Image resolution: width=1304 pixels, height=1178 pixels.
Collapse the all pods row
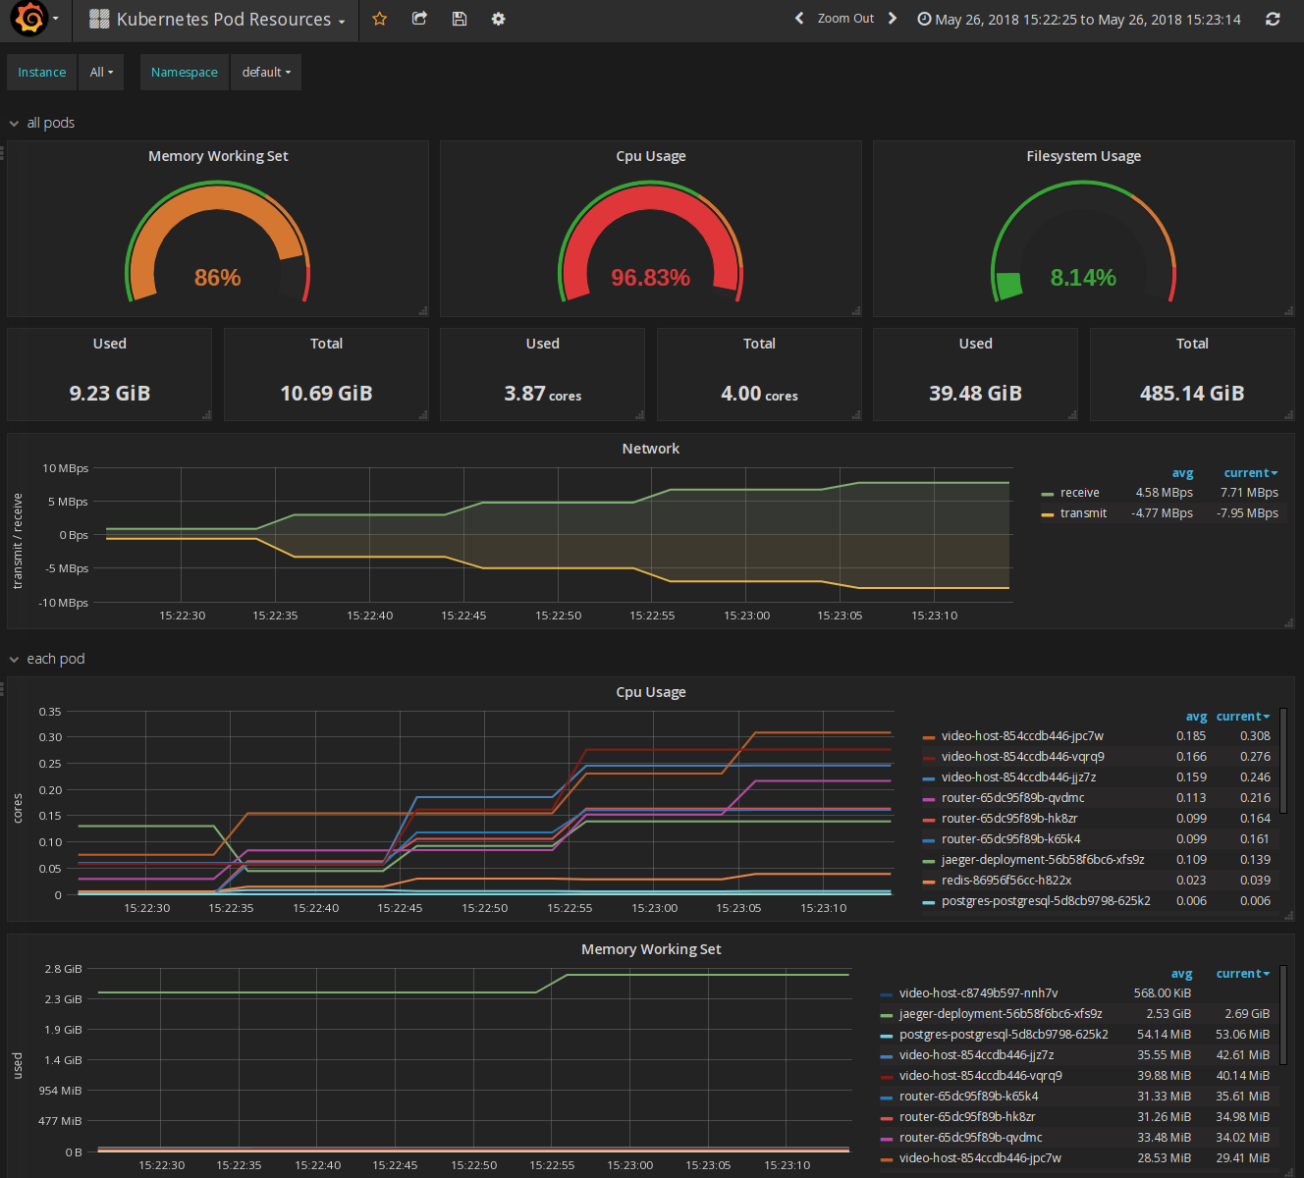[x=41, y=123]
